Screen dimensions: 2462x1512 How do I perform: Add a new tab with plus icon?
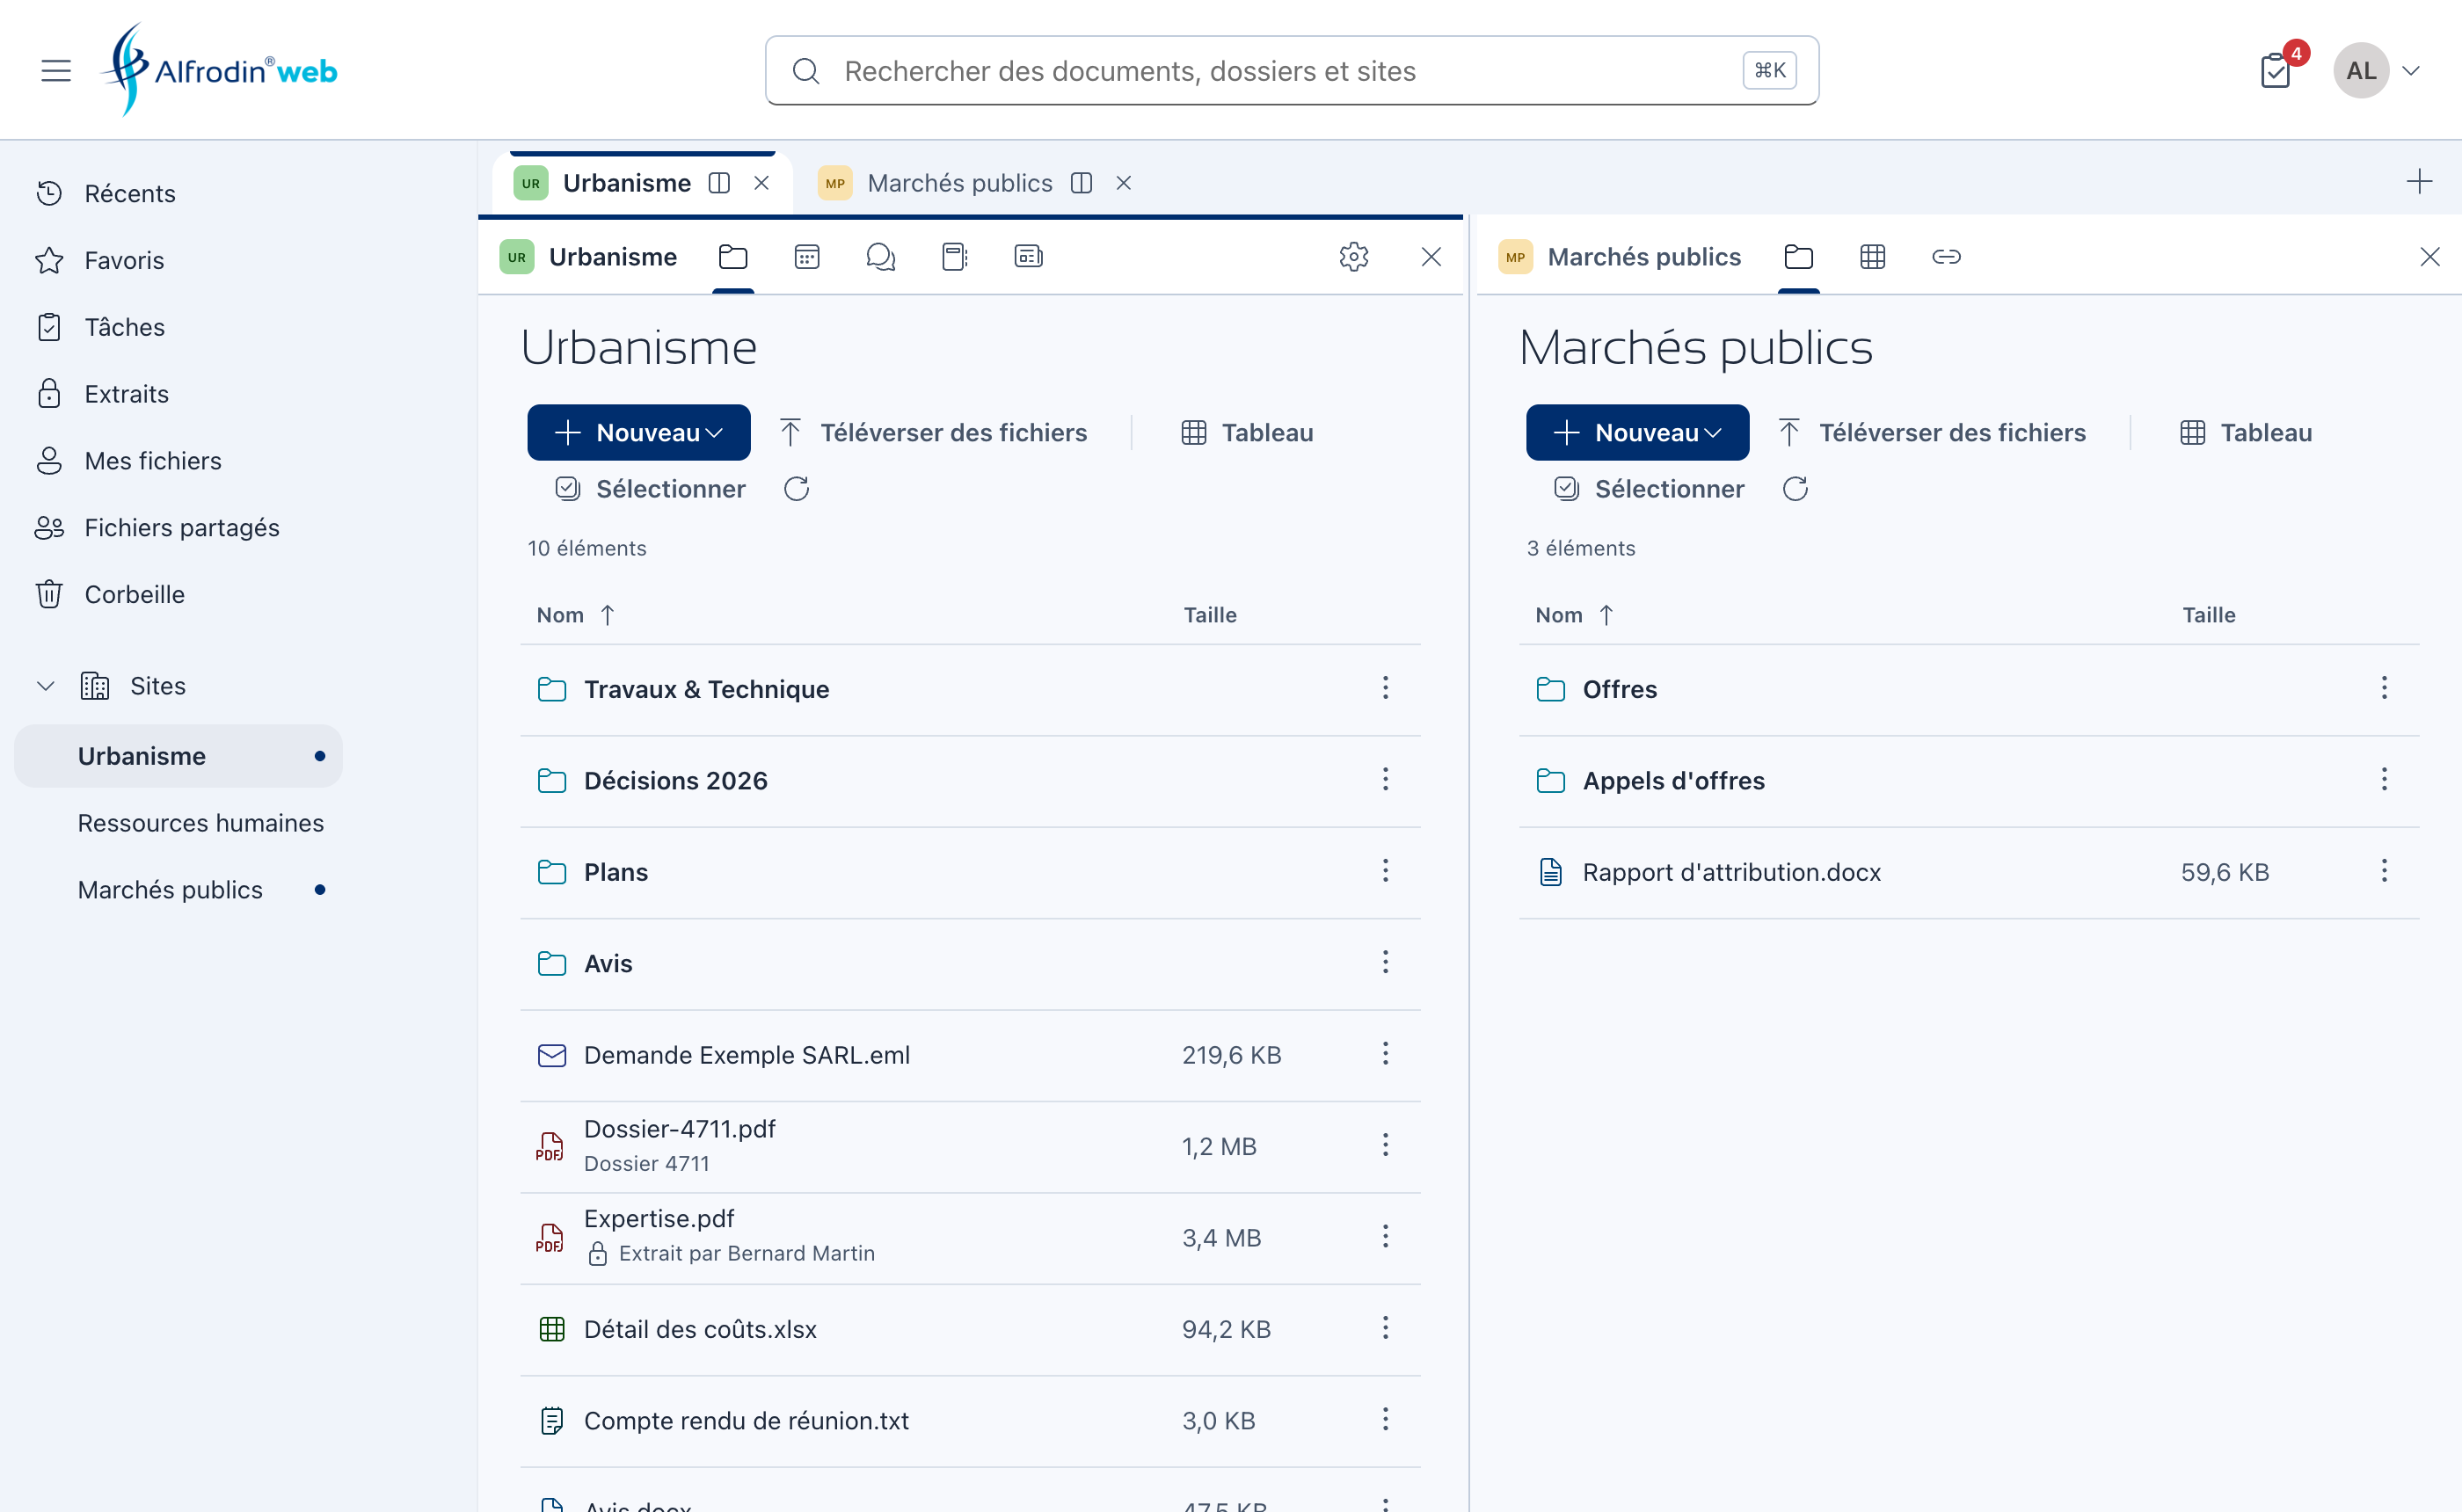[2419, 182]
